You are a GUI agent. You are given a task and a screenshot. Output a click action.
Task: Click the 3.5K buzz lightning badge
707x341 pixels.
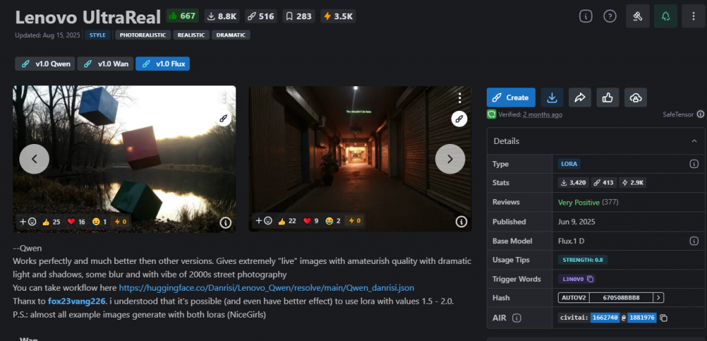point(338,17)
